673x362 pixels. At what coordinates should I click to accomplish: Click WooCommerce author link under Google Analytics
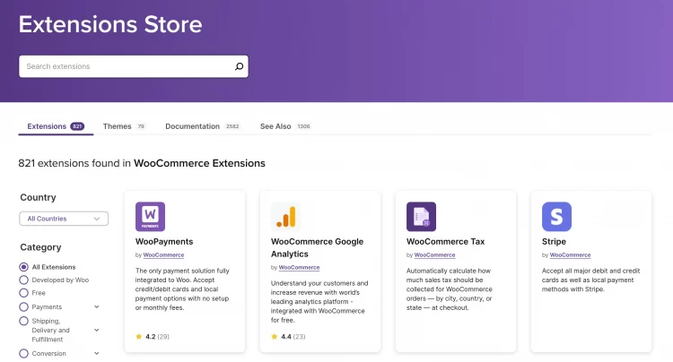299,267
